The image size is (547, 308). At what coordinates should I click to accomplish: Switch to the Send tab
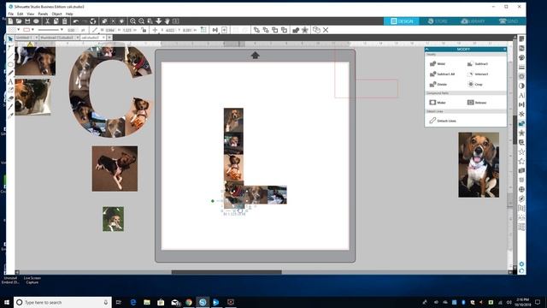tap(508, 21)
